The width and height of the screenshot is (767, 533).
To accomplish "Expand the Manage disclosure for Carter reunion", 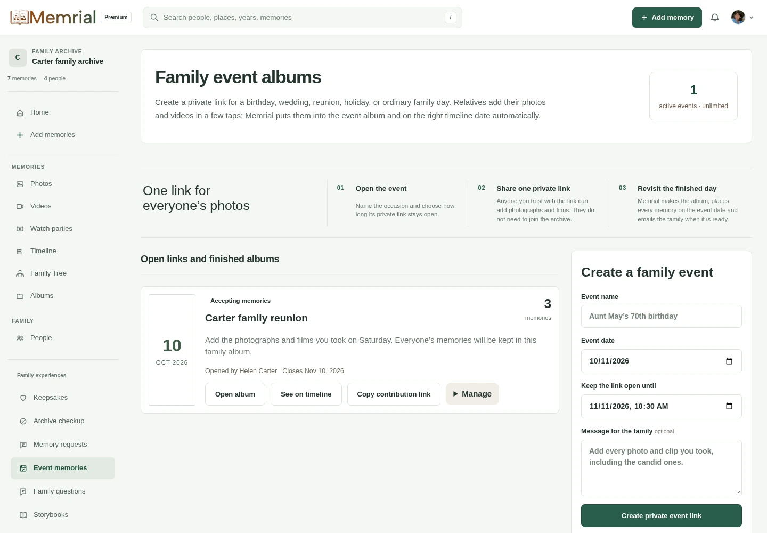I will tap(472, 394).
